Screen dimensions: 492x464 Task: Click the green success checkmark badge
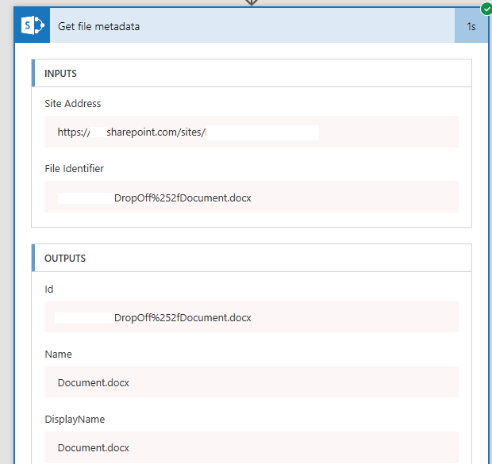[486, 9]
